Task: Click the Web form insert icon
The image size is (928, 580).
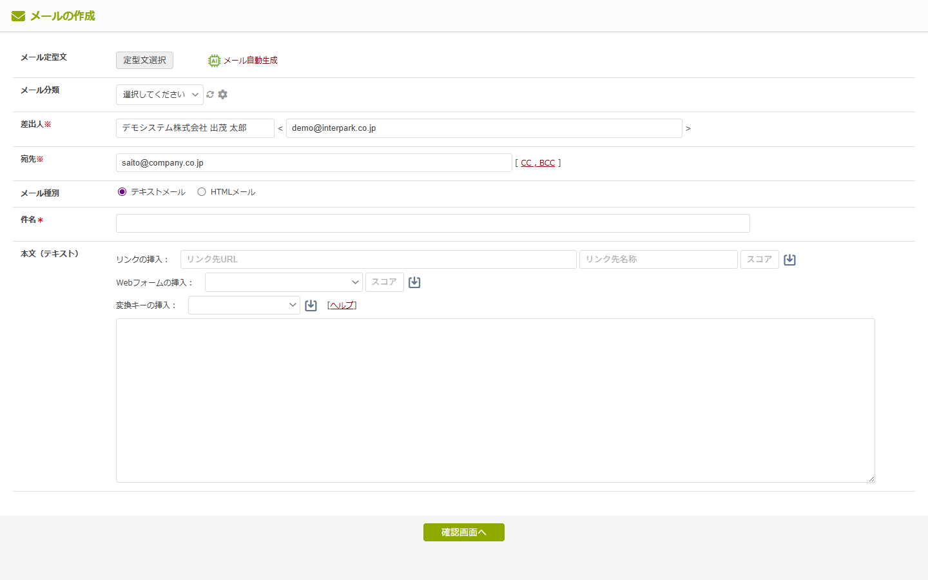Action: click(x=414, y=282)
